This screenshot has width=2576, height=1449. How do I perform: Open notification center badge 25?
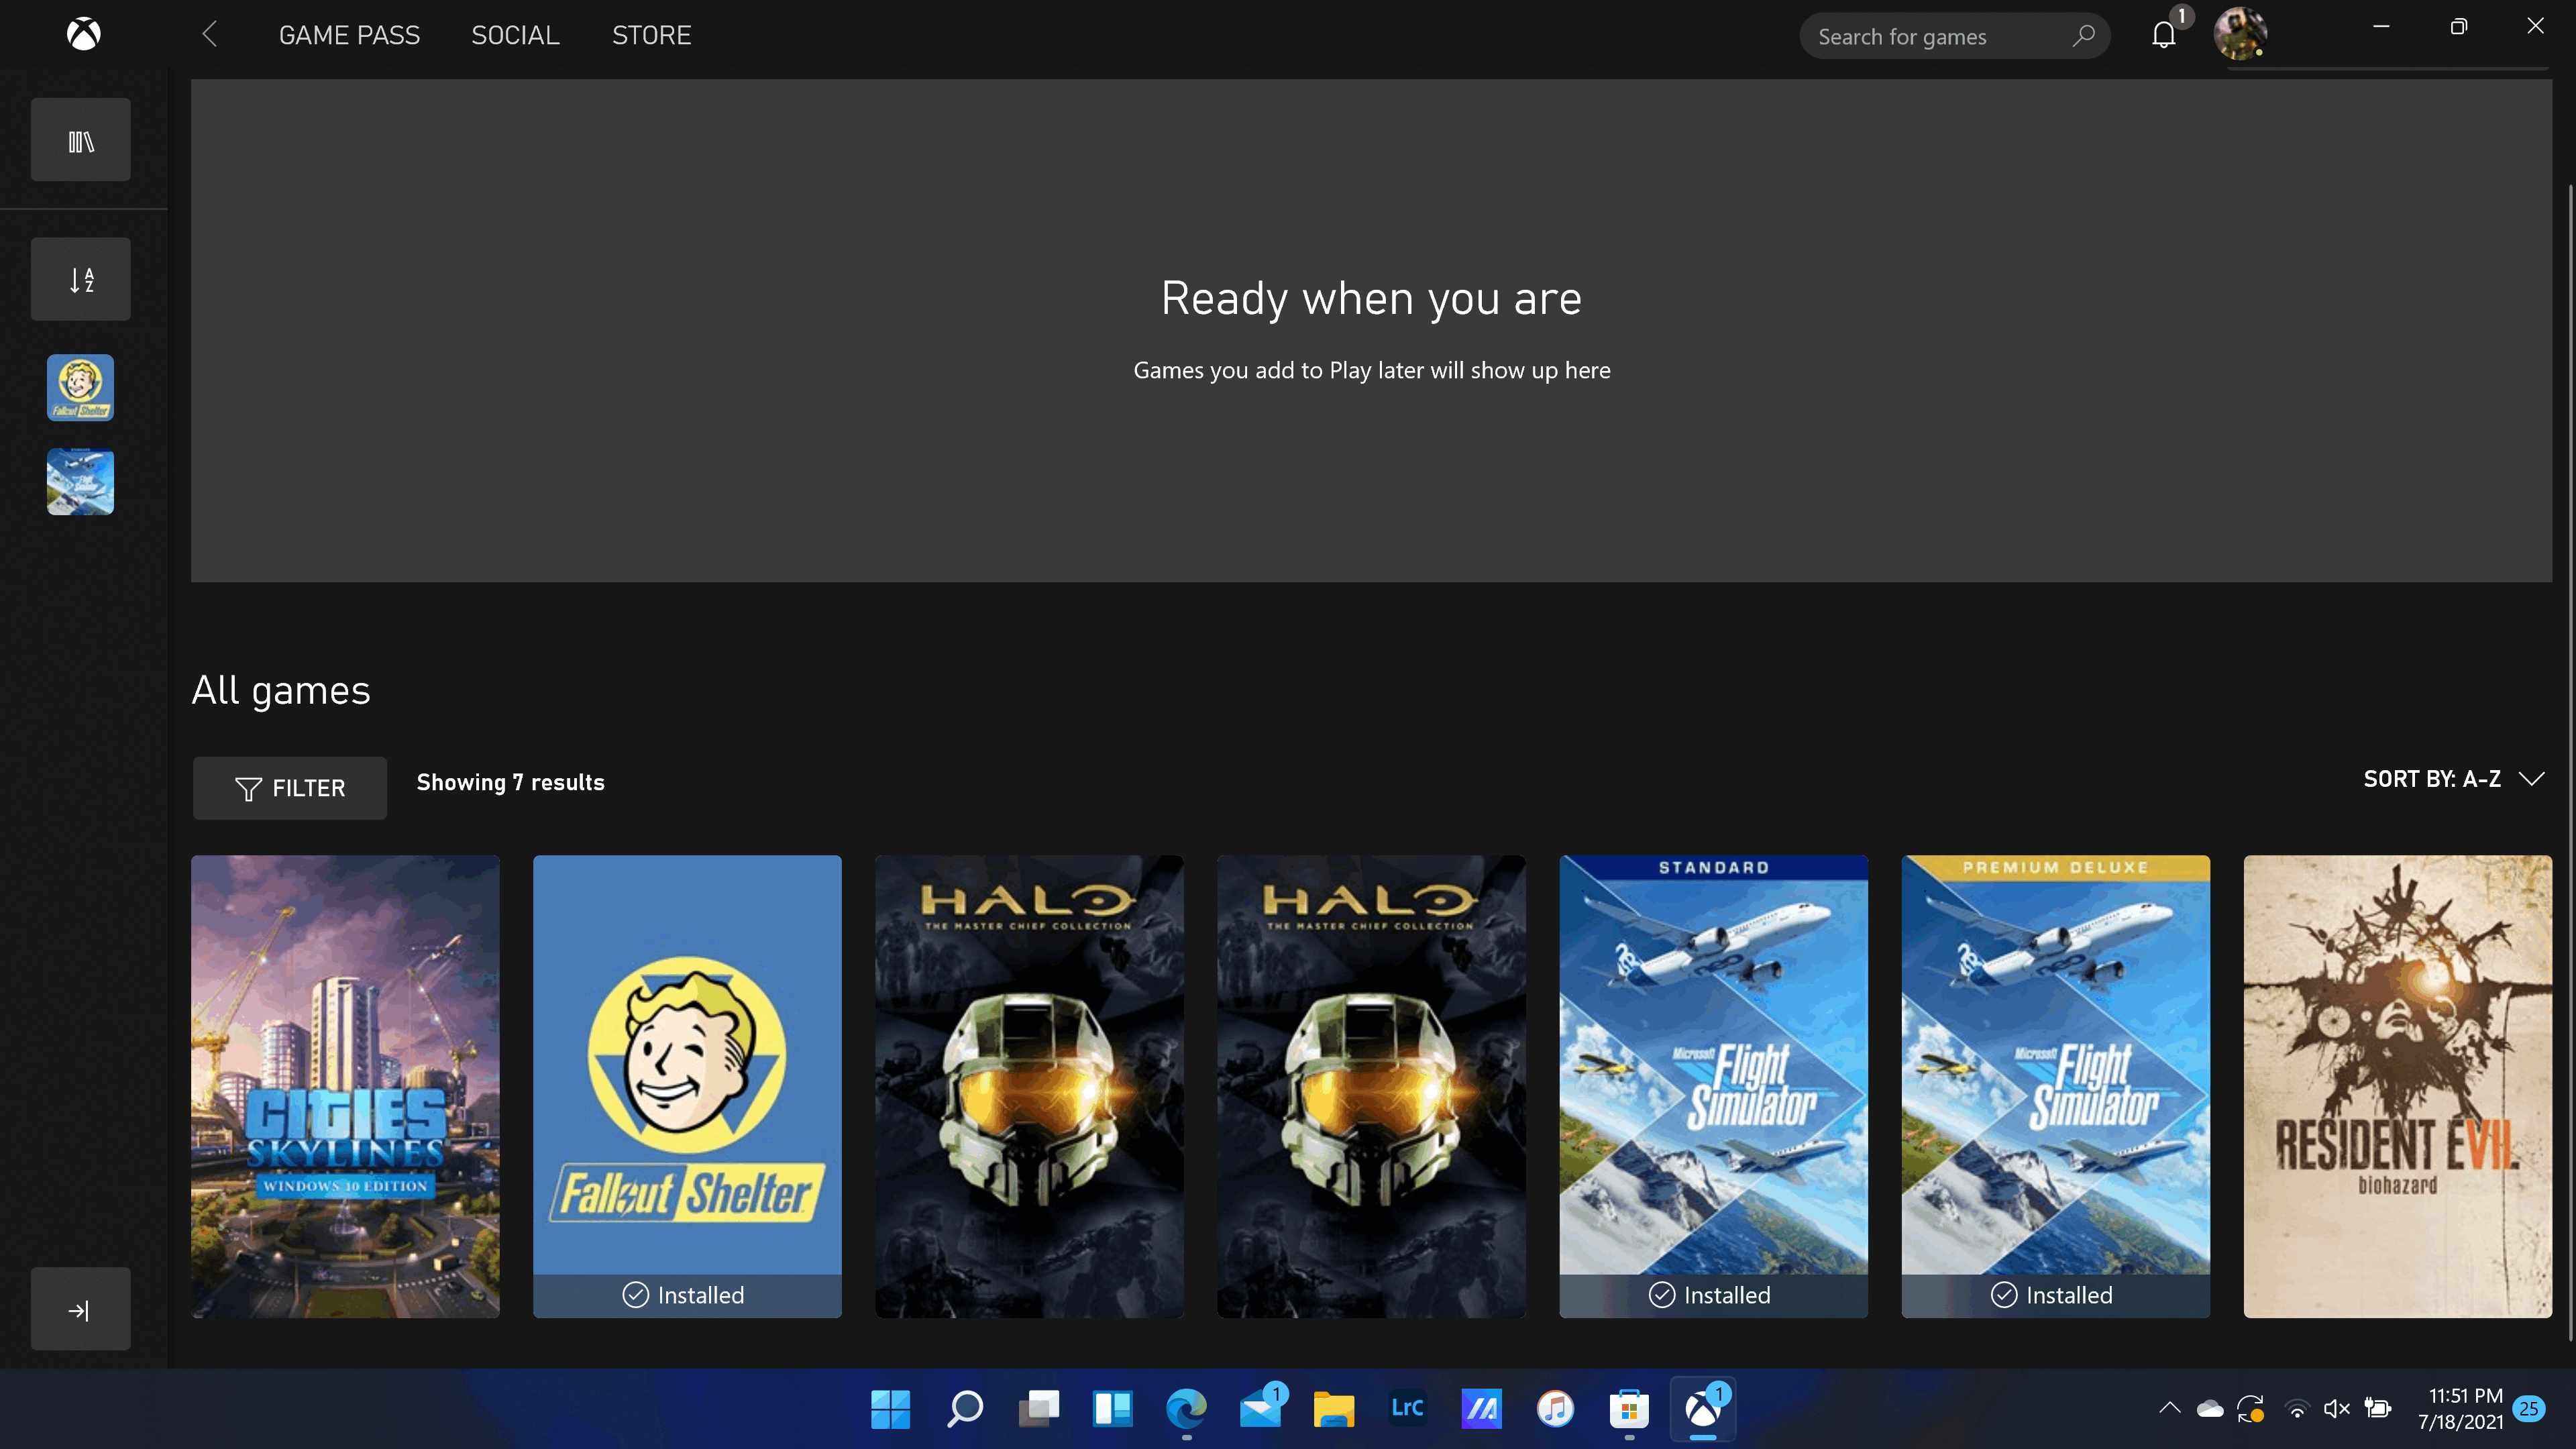tap(2529, 1409)
